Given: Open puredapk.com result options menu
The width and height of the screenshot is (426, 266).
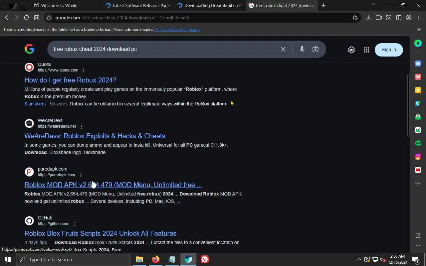Looking at the screenshot, I should 81,175.
